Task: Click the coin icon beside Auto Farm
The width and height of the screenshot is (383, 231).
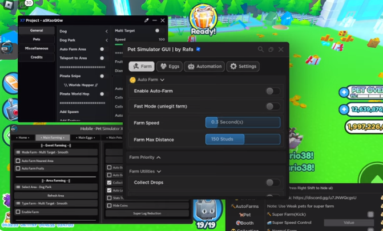Action: tap(132, 80)
